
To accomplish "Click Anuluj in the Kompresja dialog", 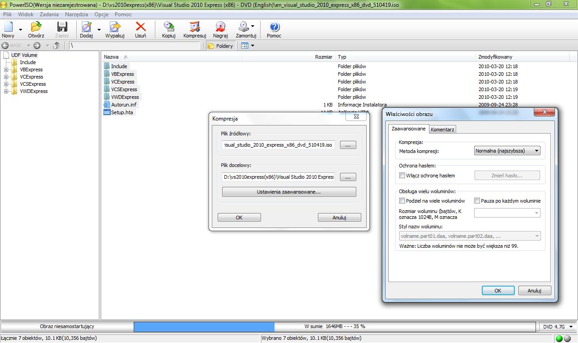I will [339, 218].
